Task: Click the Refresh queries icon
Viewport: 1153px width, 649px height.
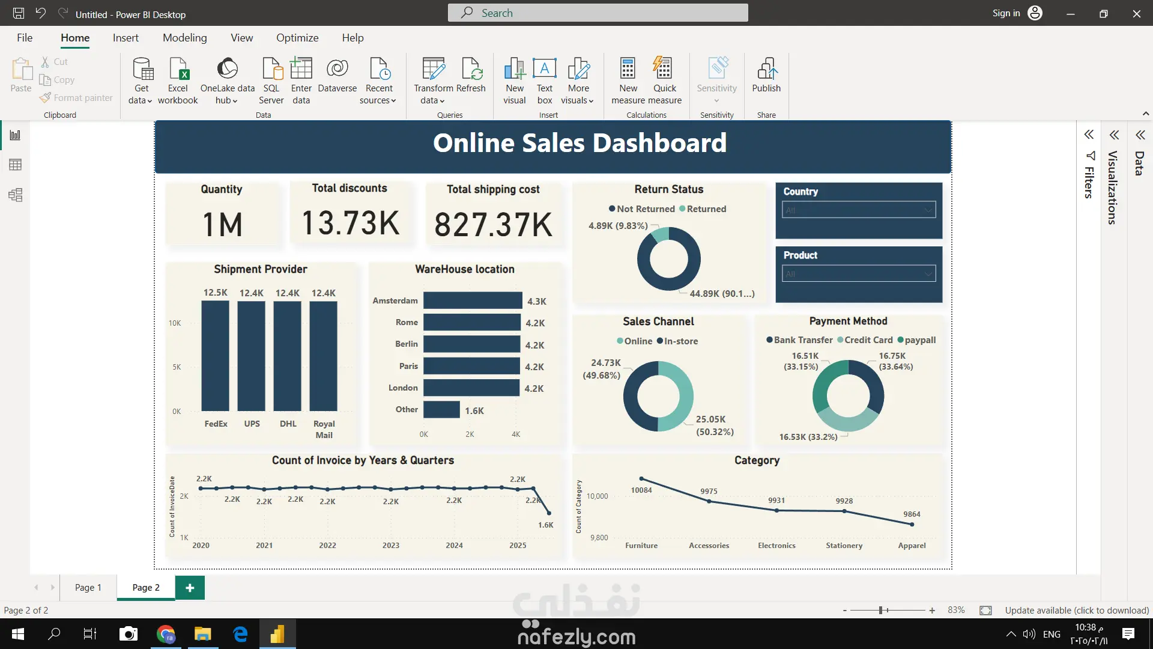Action: point(471,69)
